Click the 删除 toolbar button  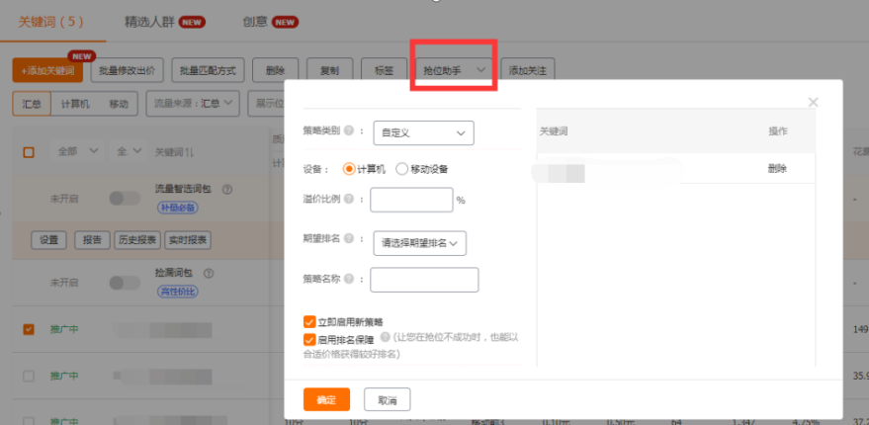point(276,70)
